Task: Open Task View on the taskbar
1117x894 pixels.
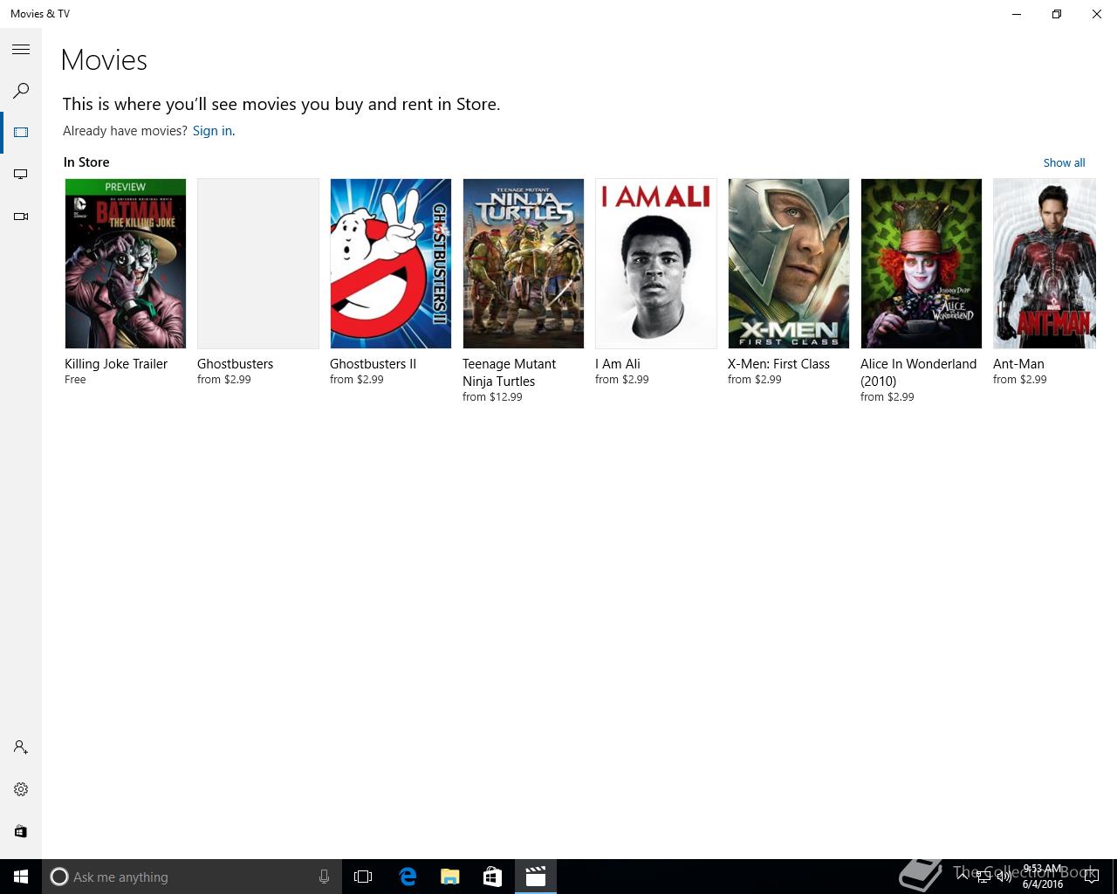Action: click(x=363, y=877)
